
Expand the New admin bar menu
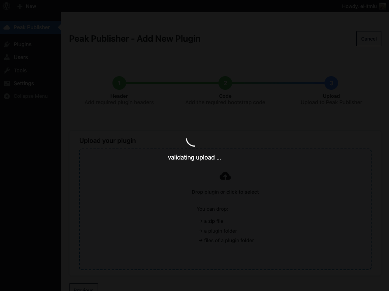[x=26, y=6]
